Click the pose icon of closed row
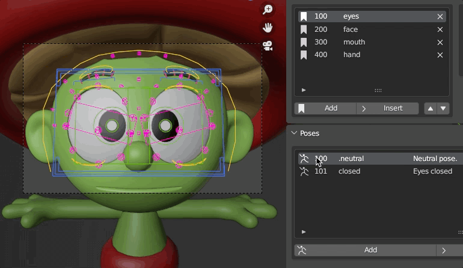 coord(304,171)
